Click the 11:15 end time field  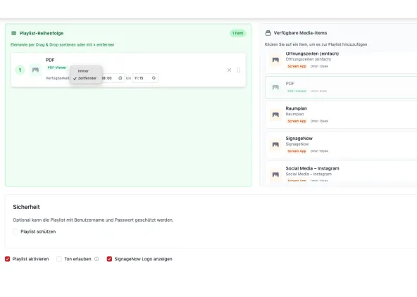tap(145, 78)
